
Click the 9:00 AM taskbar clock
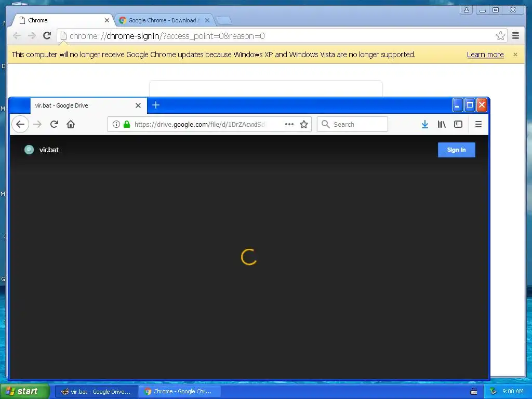pos(513,392)
